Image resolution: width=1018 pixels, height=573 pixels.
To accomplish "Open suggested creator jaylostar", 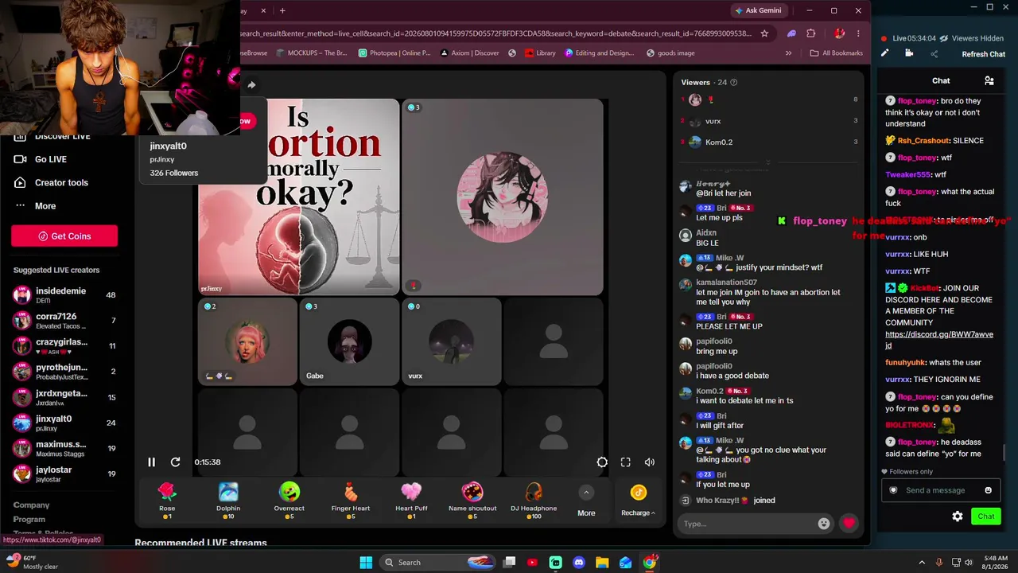I will coord(64,474).
